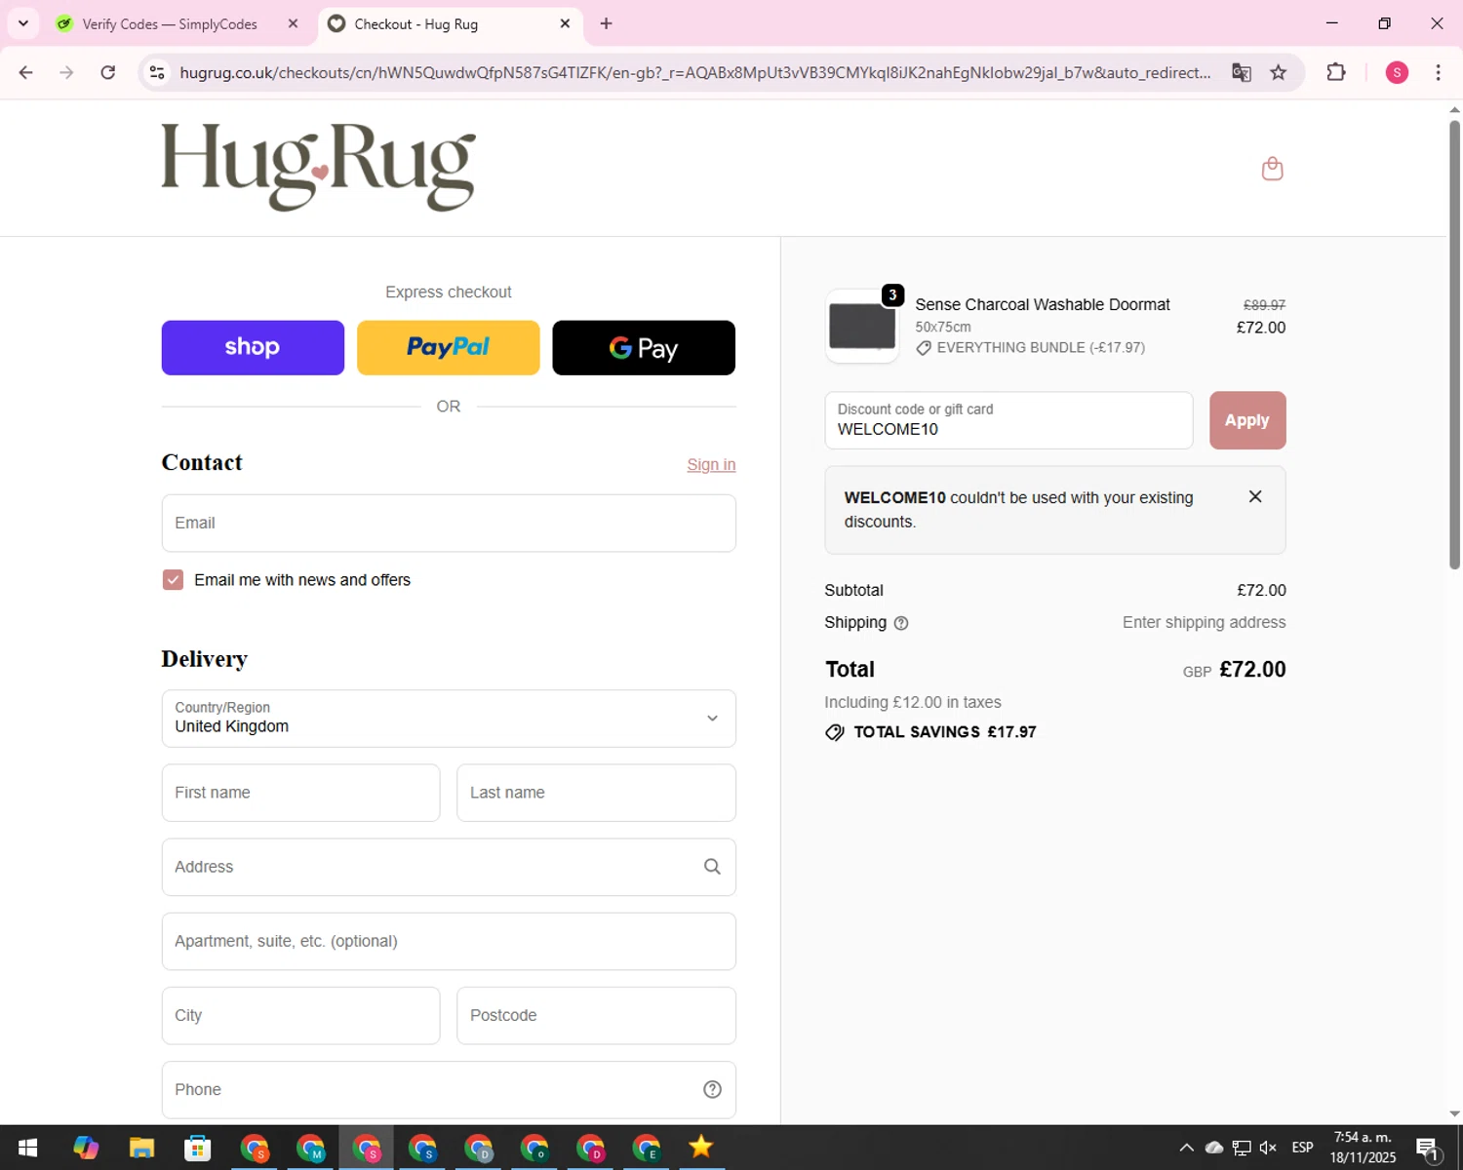The width and height of the screenshot is (1463, 1170).
Task: Click the browser address bar URL
Action: coord(694,72)
